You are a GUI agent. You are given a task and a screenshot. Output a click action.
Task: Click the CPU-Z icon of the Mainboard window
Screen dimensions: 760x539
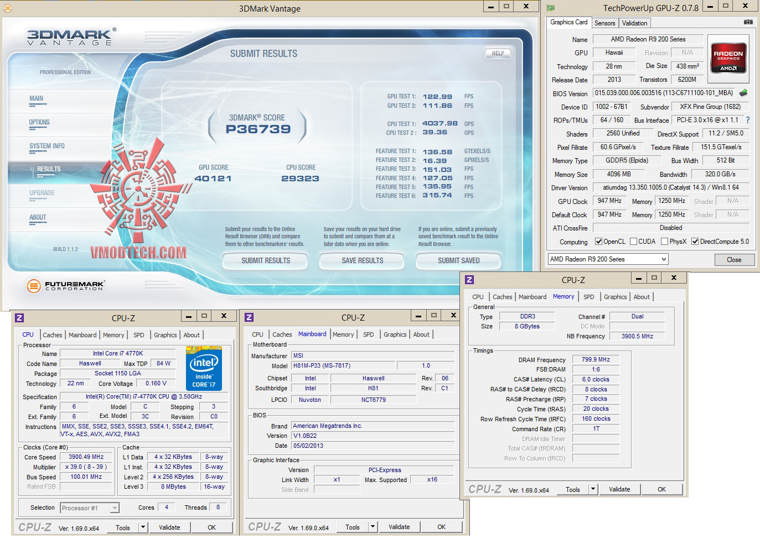tap(249, 317)
